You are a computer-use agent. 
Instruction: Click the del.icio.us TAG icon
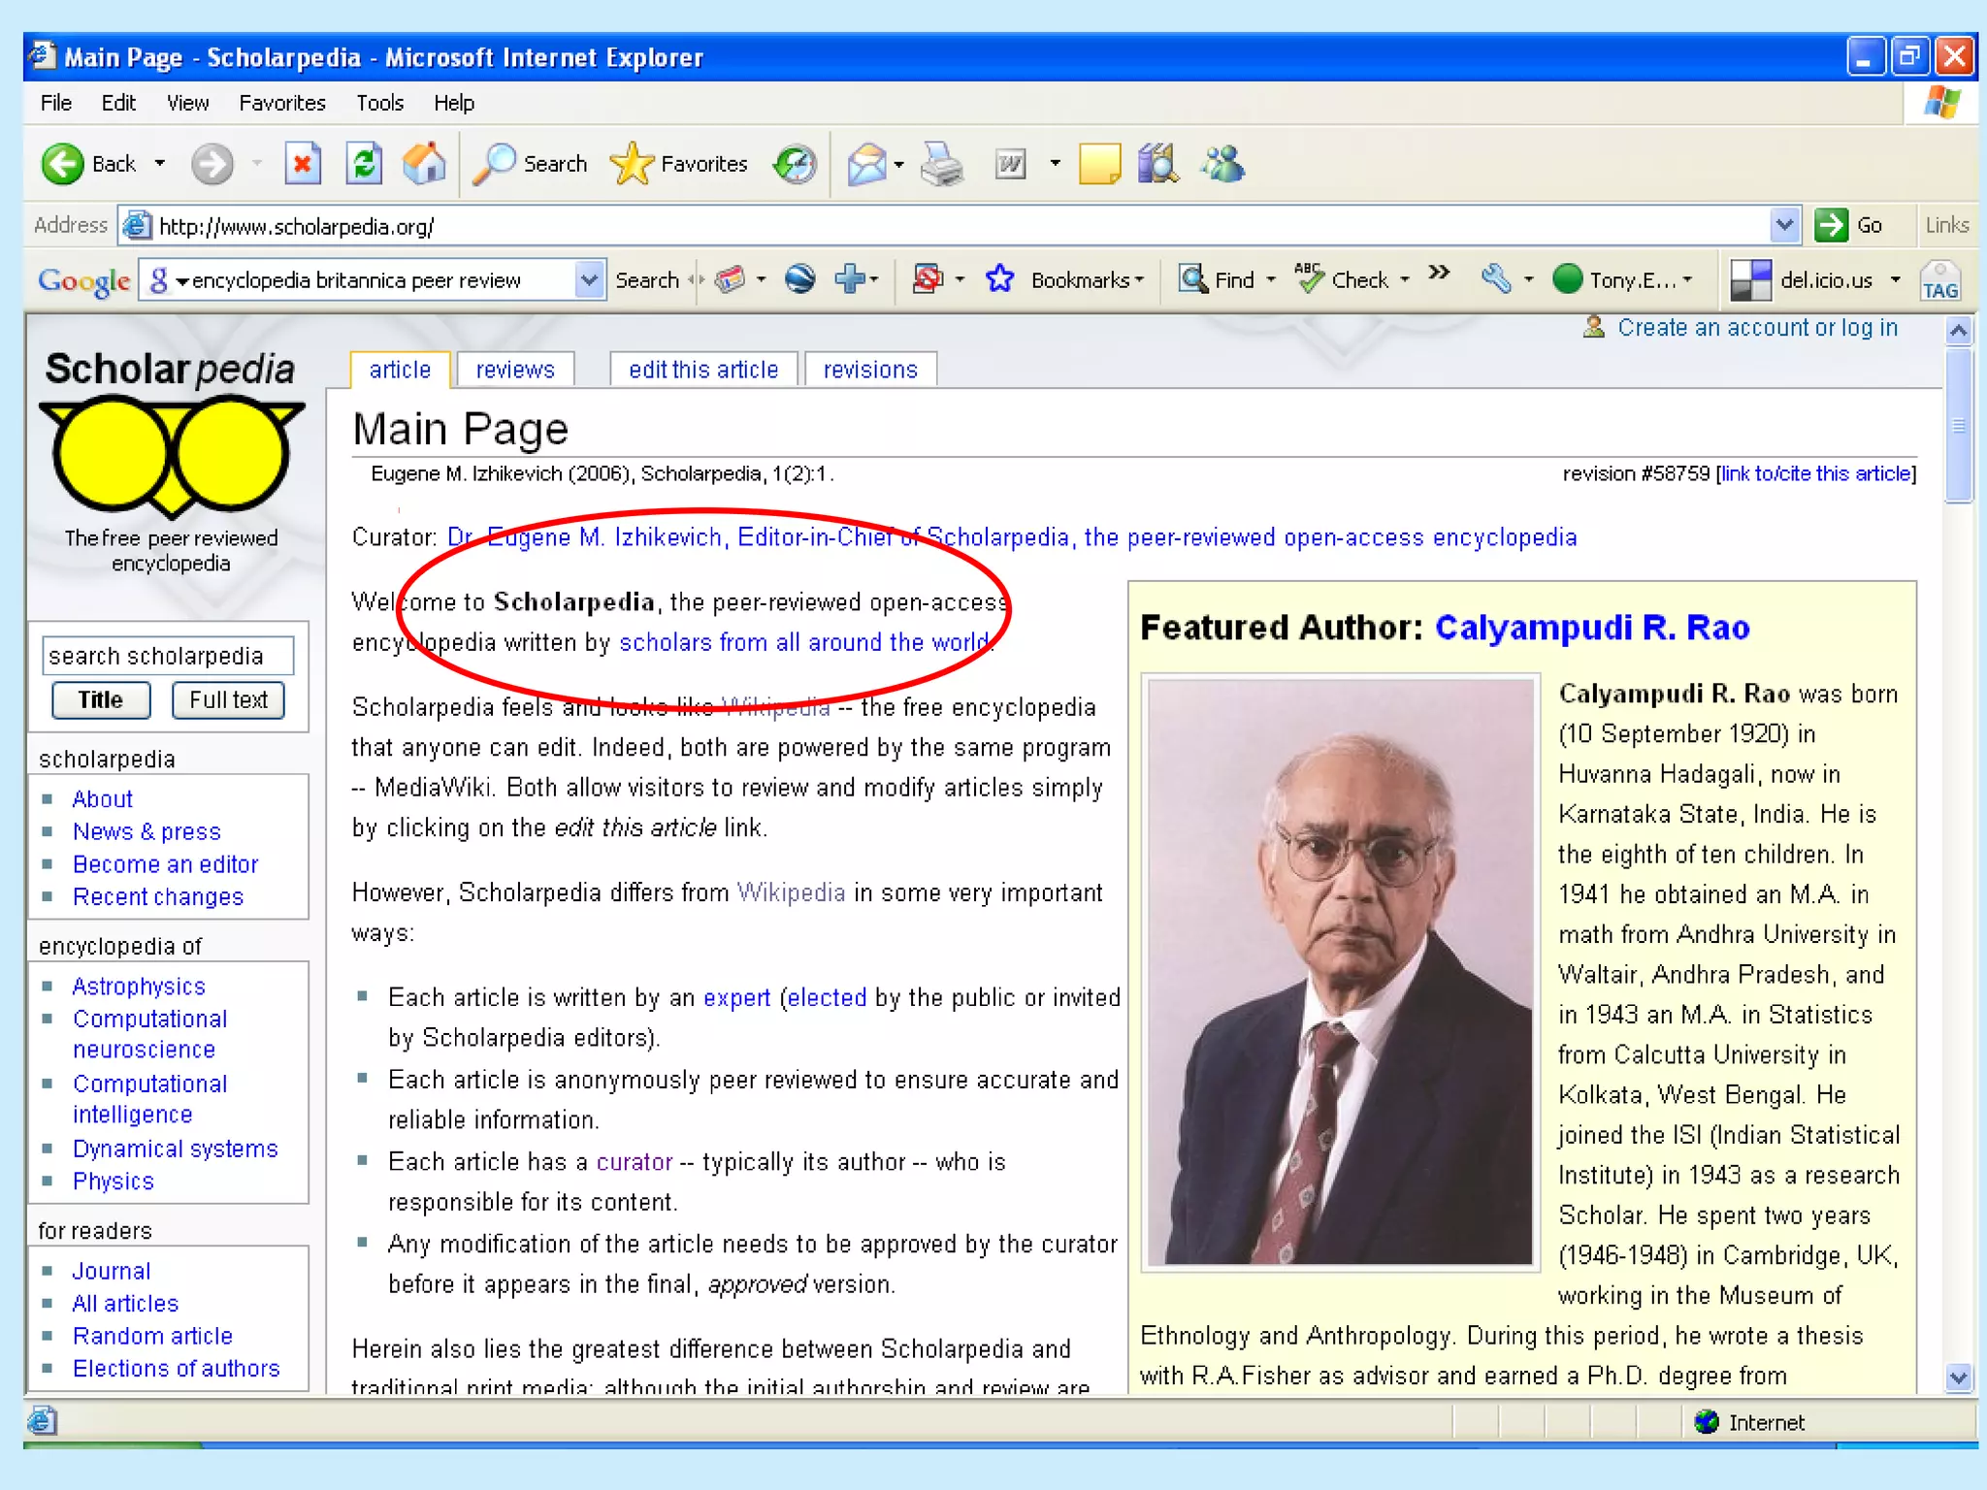coord(1939,280)
